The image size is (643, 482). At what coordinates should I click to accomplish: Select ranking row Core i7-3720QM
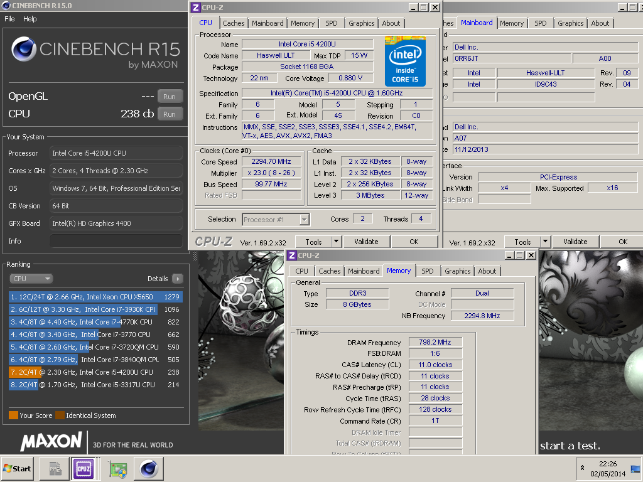pos(95,347)
